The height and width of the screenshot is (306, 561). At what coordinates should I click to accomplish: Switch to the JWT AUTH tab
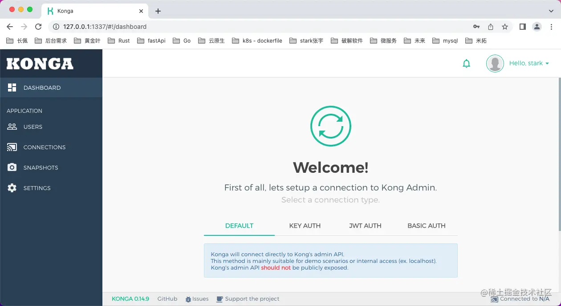(x=365, y=226)
